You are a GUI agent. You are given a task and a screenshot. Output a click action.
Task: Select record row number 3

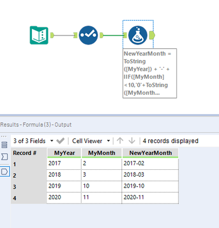coord(29,186)
